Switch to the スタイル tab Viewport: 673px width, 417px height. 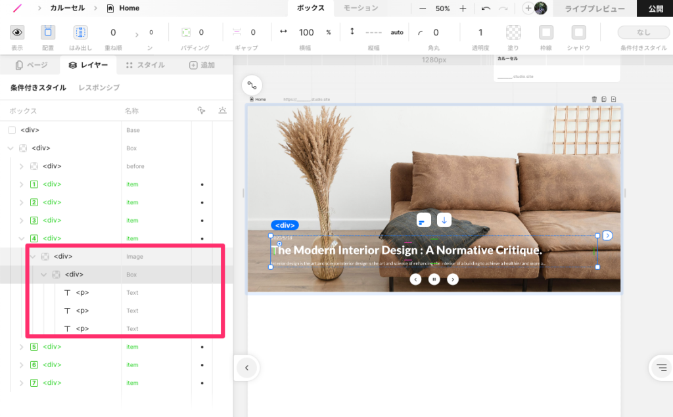pos(145,65)
